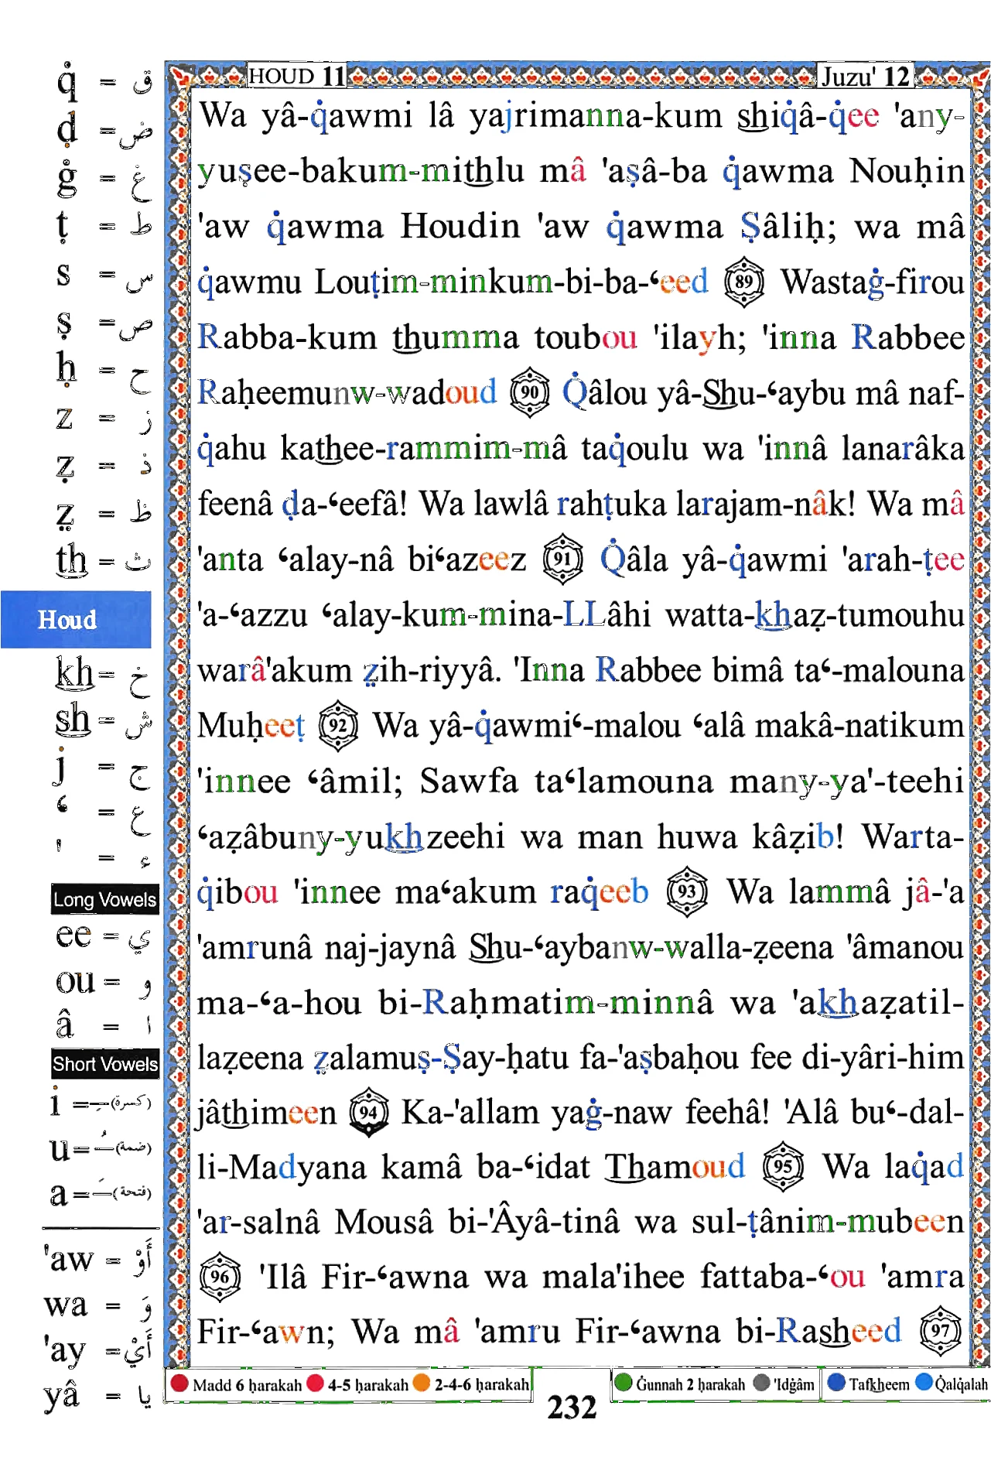This screenshot has height=1464, width=991.
Task: Click page number 232
Action: pyautogui.click(x=572, y=1408)
